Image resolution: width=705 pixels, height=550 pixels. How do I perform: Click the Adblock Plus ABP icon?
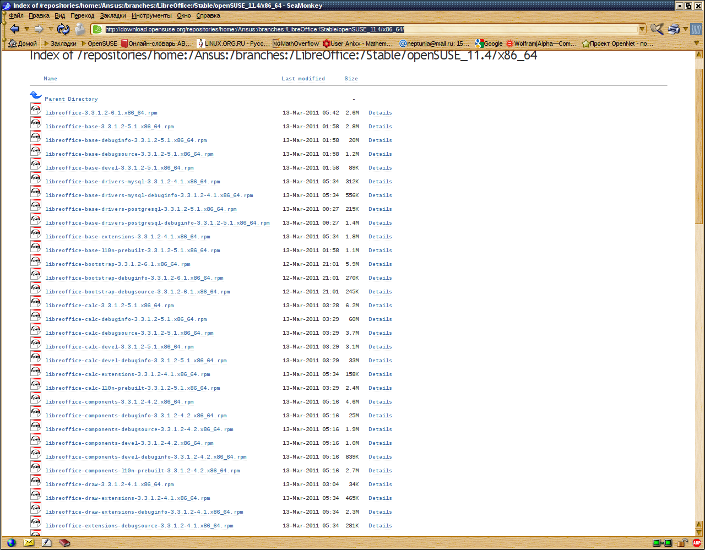pyautogui.click(x=697, y=543)
